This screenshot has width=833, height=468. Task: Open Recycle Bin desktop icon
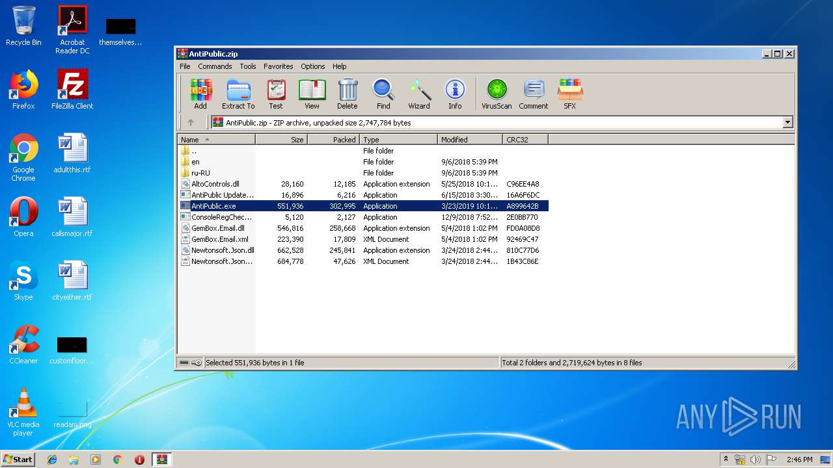(23, 26)
